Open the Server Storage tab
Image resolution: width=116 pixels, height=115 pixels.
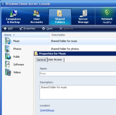pos(83,17)
